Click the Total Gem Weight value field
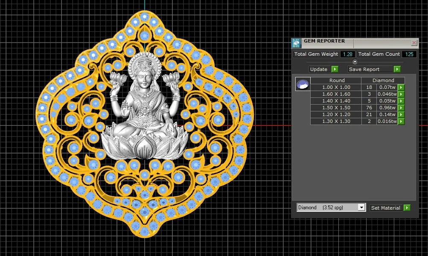428x256 pixels. 348,54
